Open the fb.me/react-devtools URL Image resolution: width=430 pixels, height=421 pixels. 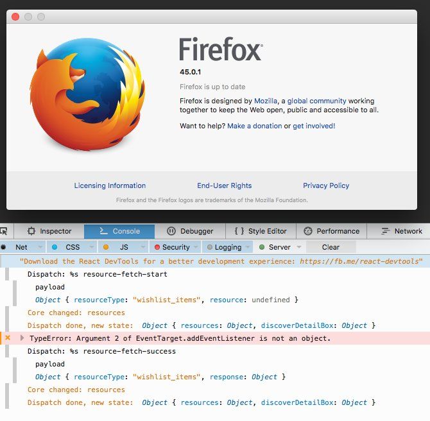pyautogui.click(x=359, y=261)
